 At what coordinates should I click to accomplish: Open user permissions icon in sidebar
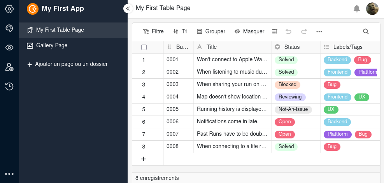9,67
